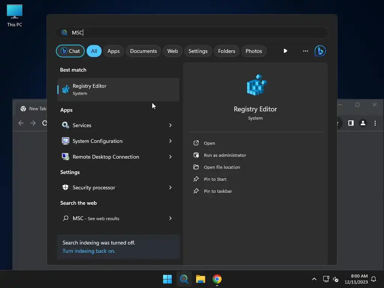
Task: Open File Explorer from taskbar
Action: 201,279
